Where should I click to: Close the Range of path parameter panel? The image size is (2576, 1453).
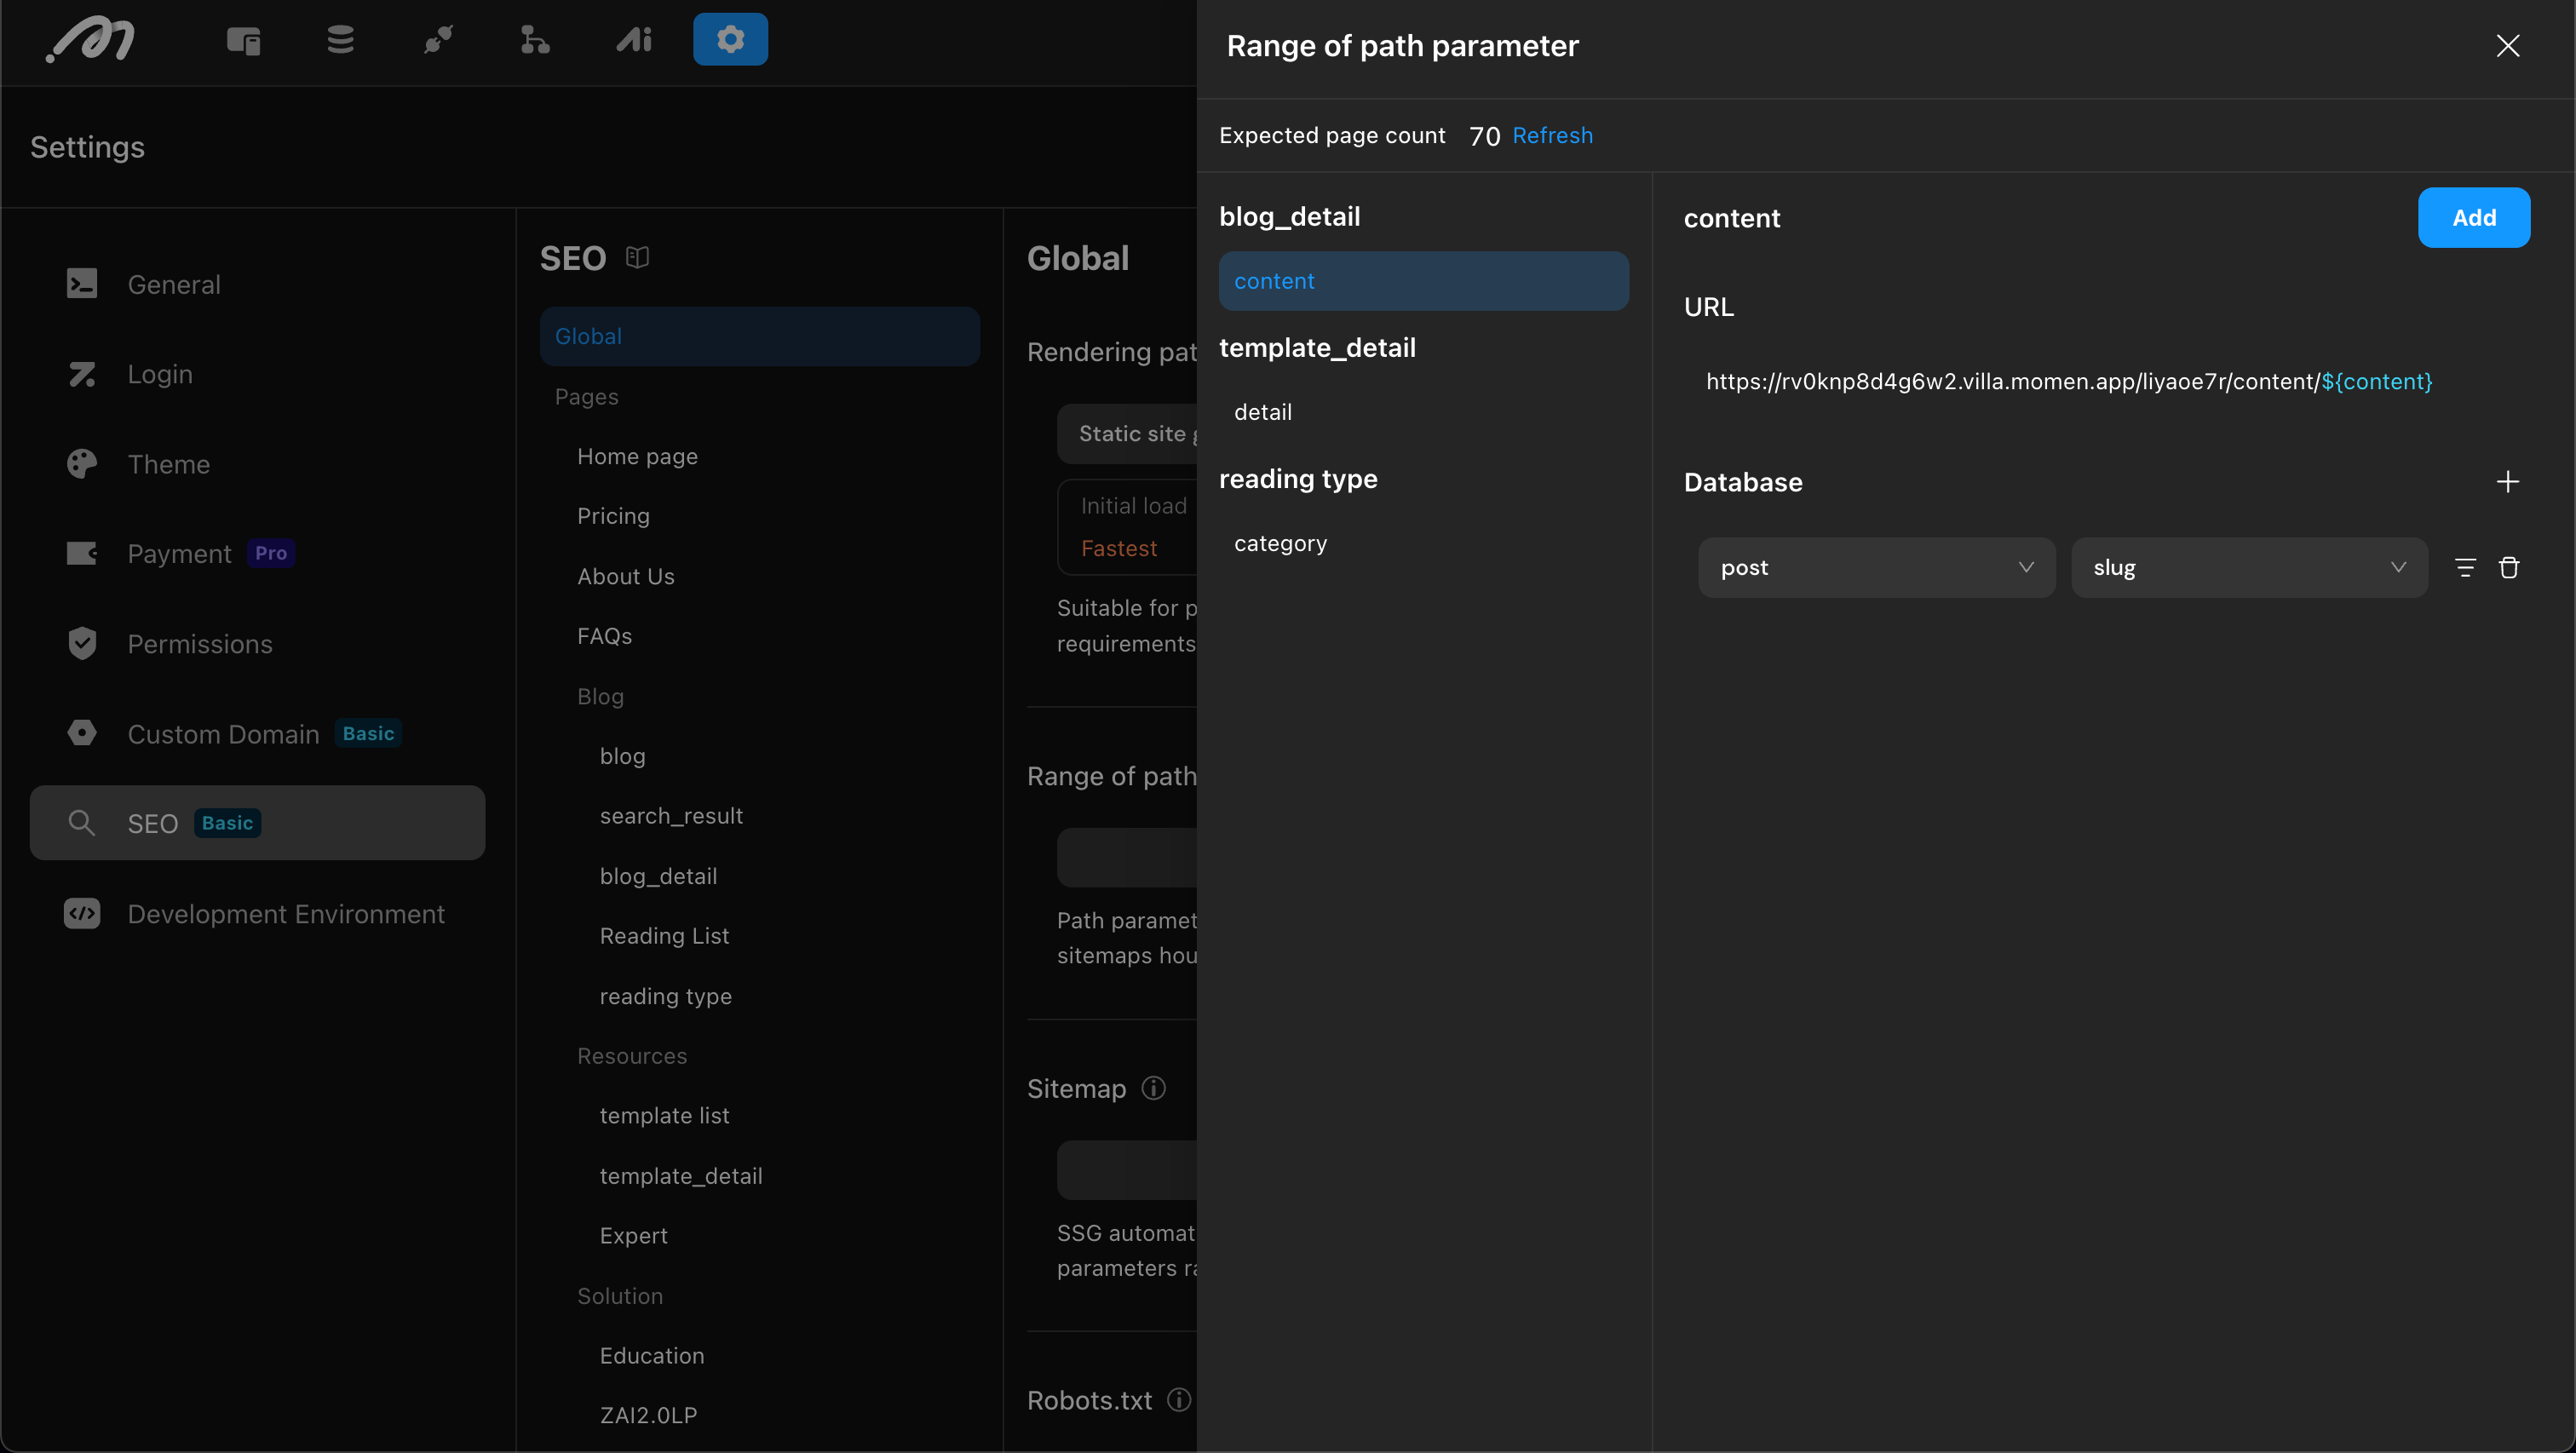click(2507, 46)
